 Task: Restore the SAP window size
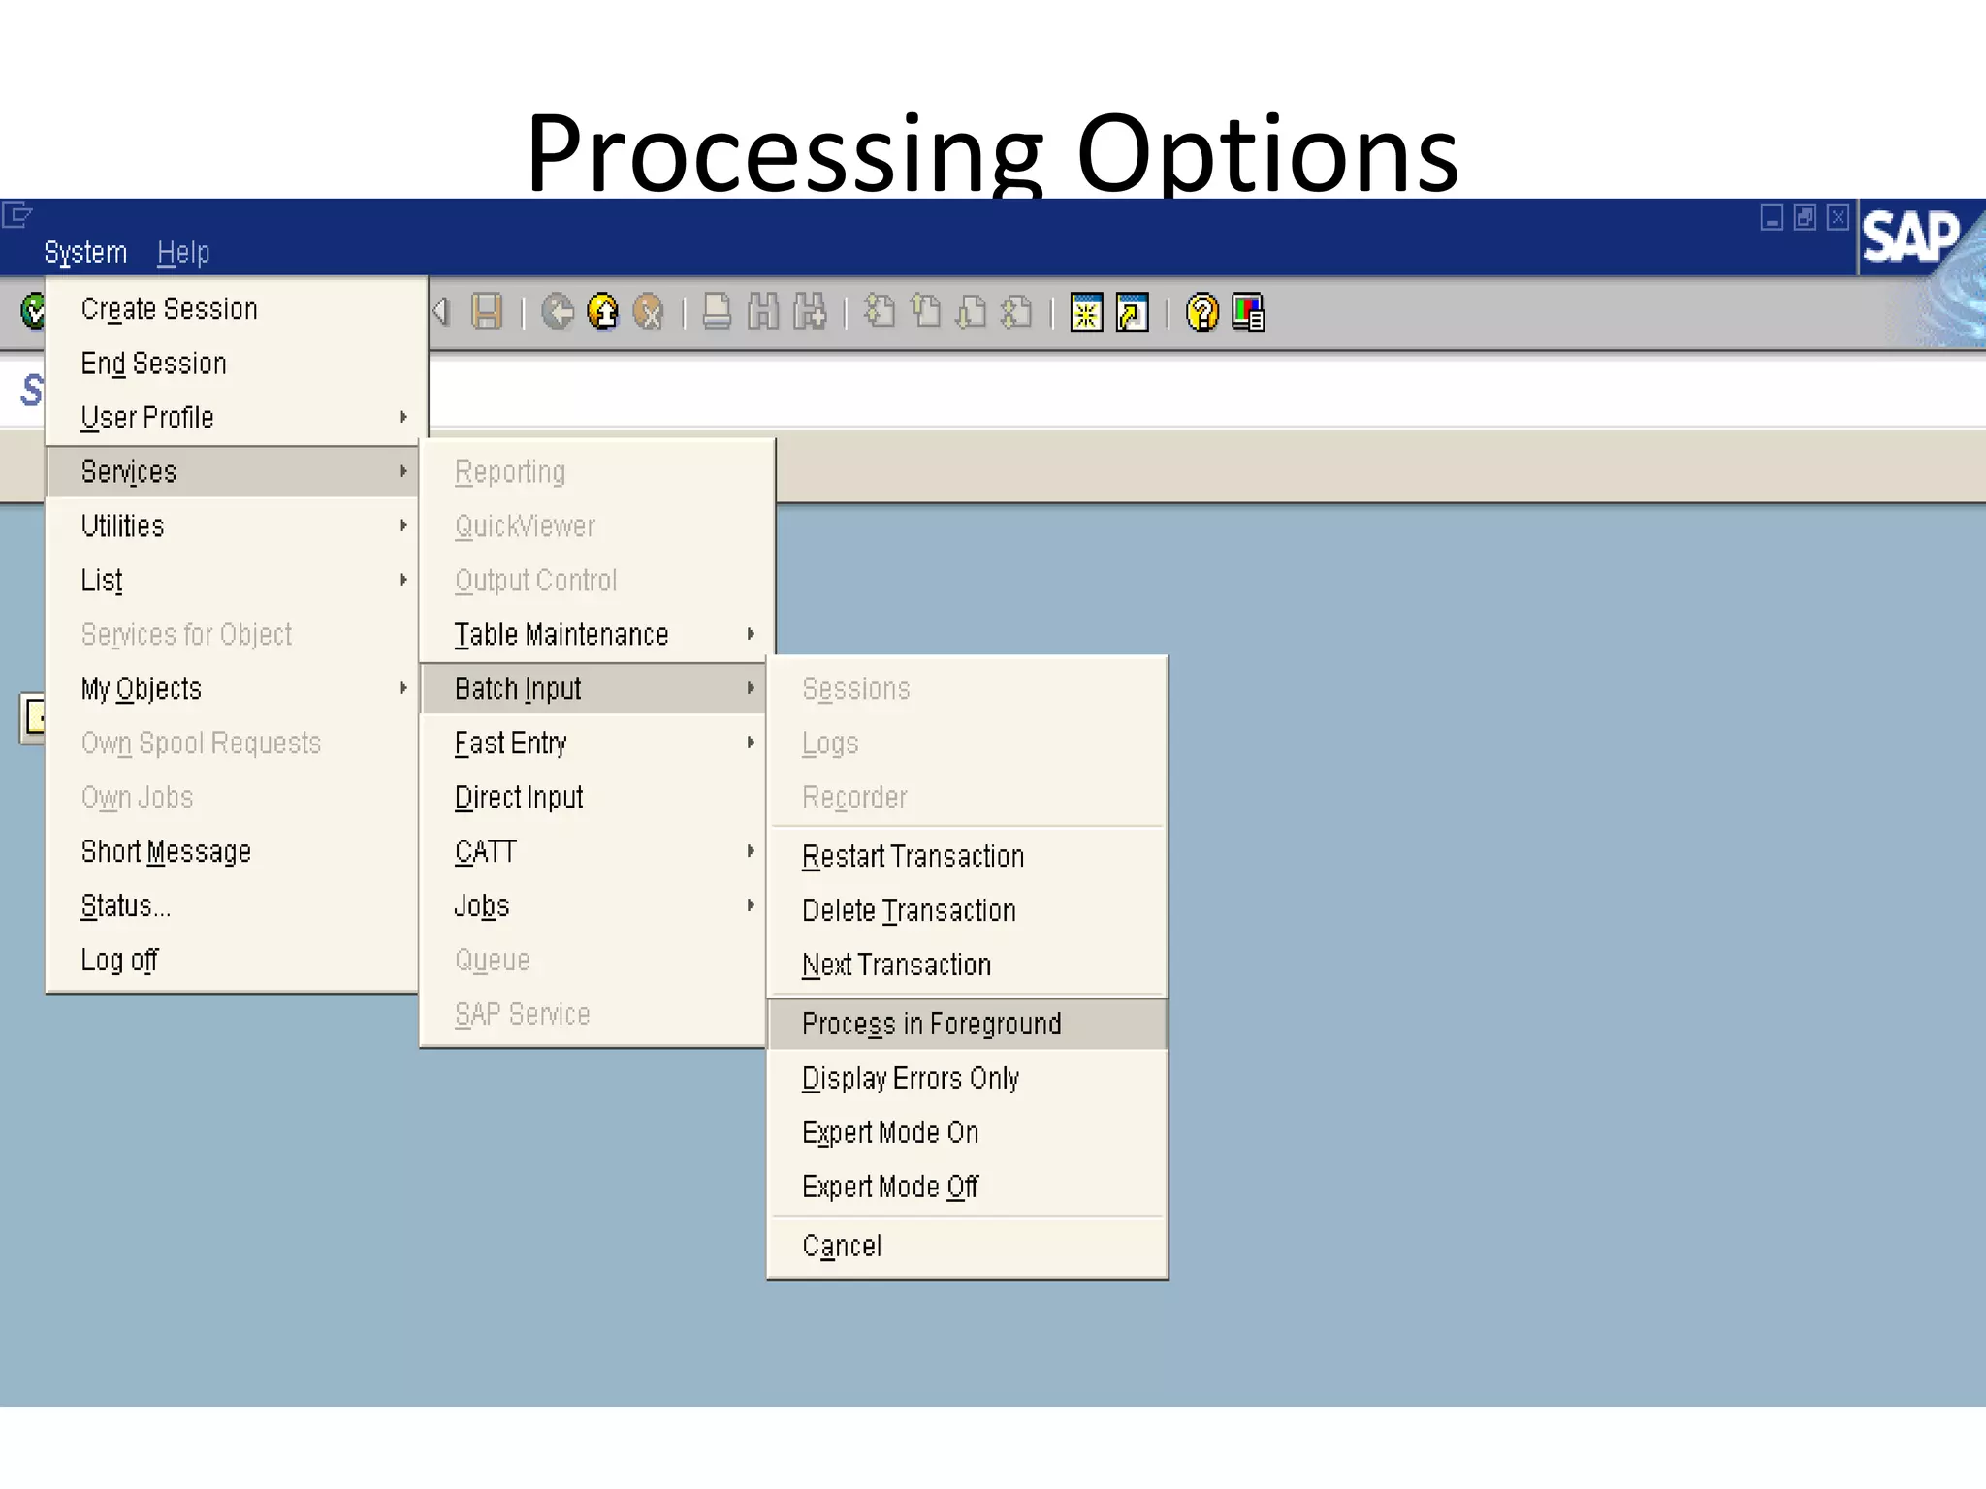click(1805, 217)
